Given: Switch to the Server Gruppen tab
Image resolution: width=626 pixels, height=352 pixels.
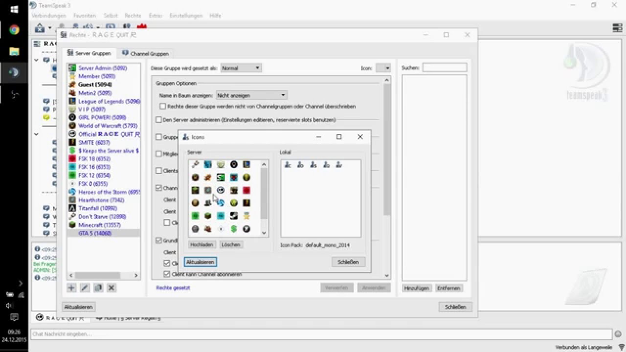Looking at the screenshot, I should point(89,53).
